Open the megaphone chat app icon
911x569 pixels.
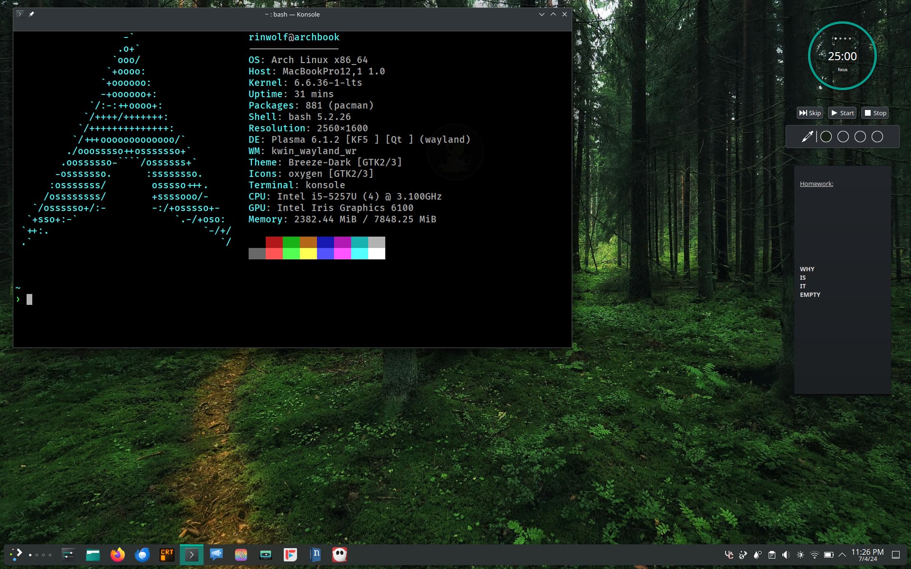tap(216, 554)
